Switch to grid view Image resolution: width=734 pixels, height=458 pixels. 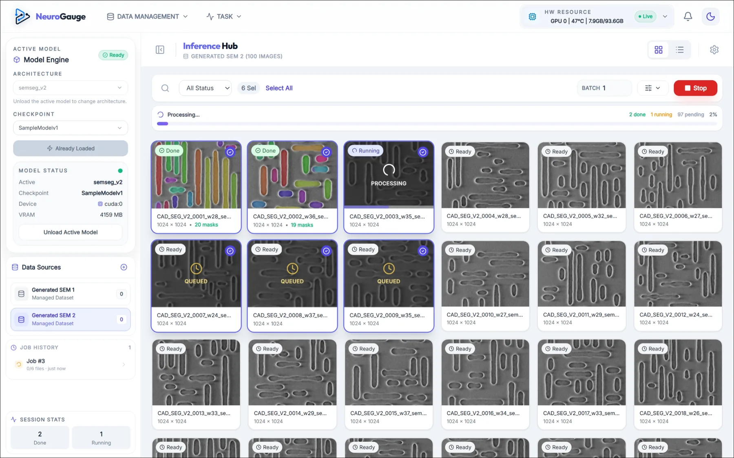coord(659,50)
